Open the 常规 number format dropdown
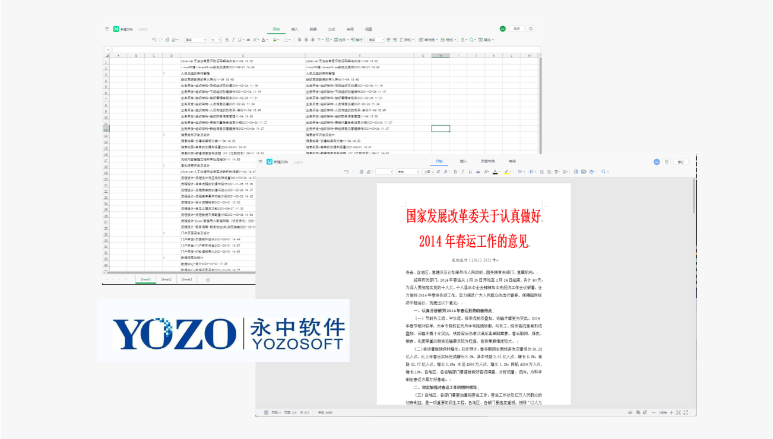 tap(376, 40)
